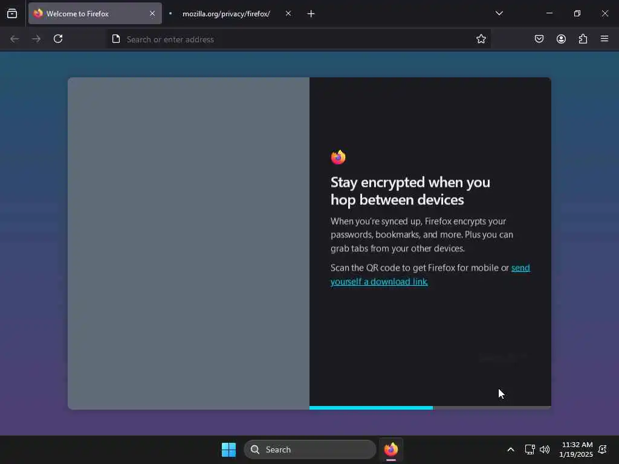Click the Firefox logo above the heading
619x464 pixels.
click(x=339, y=157)
